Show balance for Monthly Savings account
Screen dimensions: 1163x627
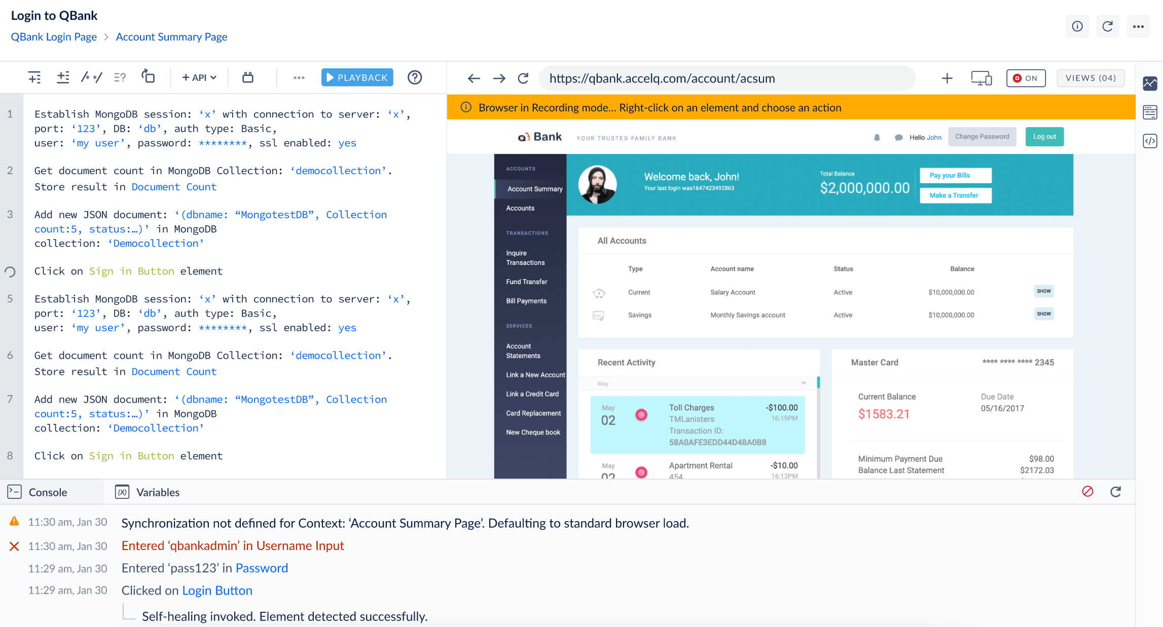1043,314
